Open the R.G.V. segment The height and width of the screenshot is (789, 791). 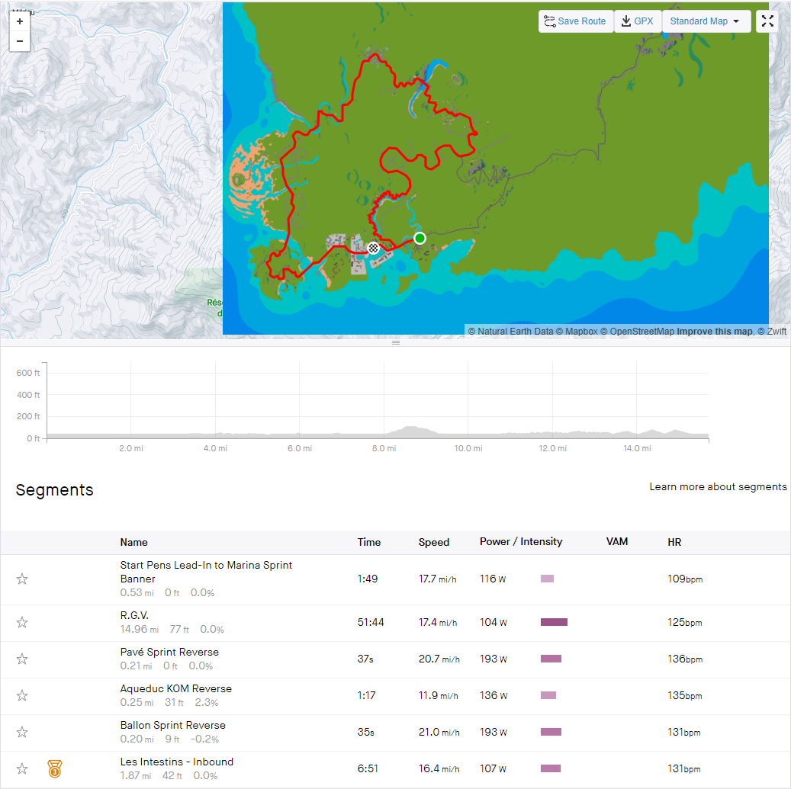pyautogui.click(x=134, y=615)
